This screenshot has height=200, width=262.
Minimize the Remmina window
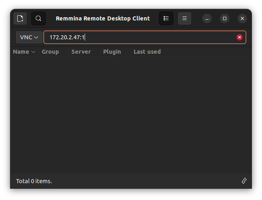pyautogui.click(x=207, y=18)
